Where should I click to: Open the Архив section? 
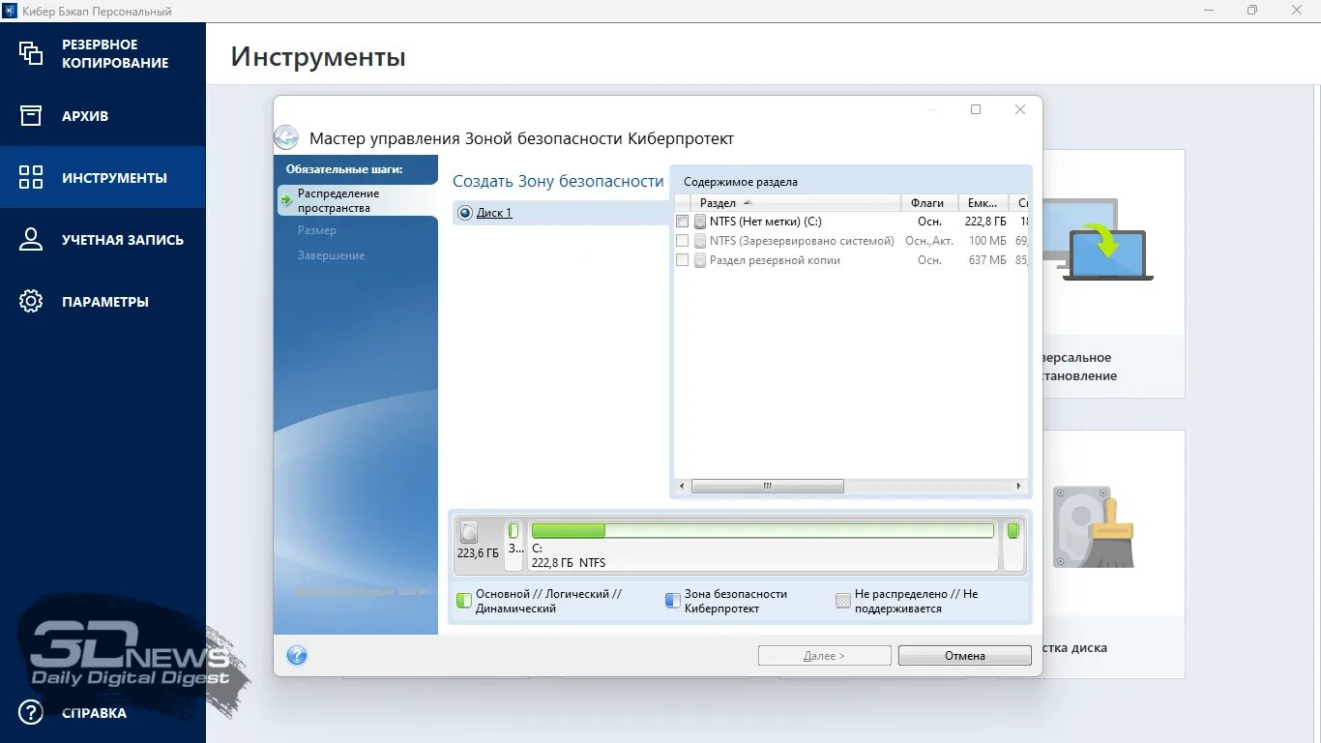point(103,116)
